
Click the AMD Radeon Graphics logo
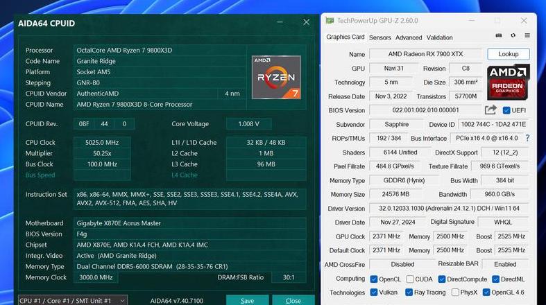tap(508, 82)
